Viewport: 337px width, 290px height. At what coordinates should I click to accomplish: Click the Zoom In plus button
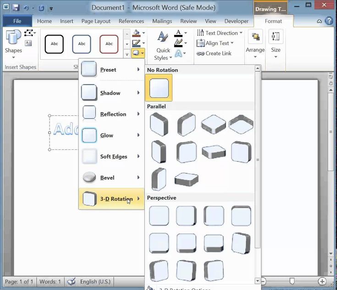[322, 281]
